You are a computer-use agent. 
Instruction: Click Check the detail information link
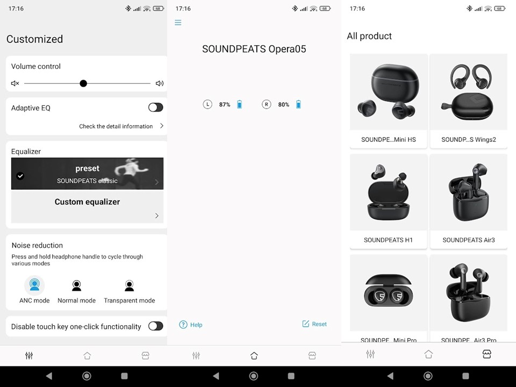[x=116, y=126]
